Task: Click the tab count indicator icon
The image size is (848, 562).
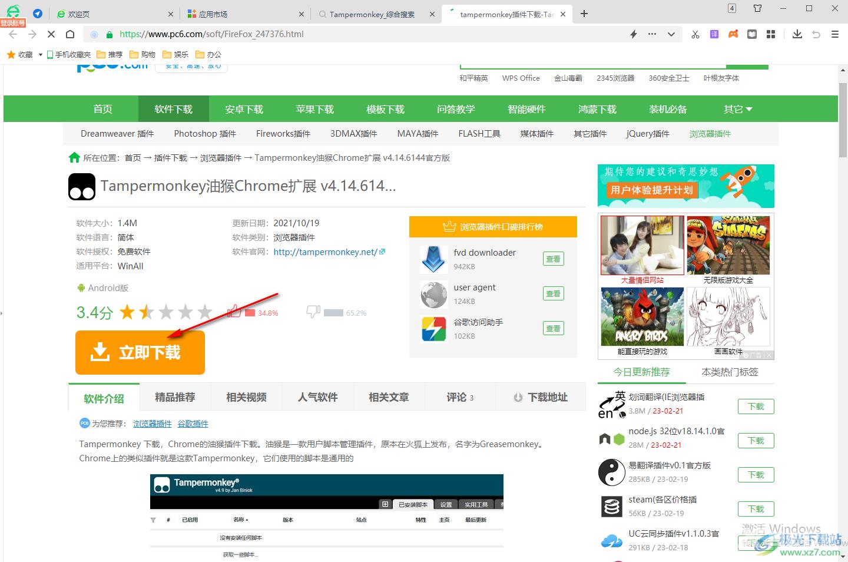Action: [732, 8]
